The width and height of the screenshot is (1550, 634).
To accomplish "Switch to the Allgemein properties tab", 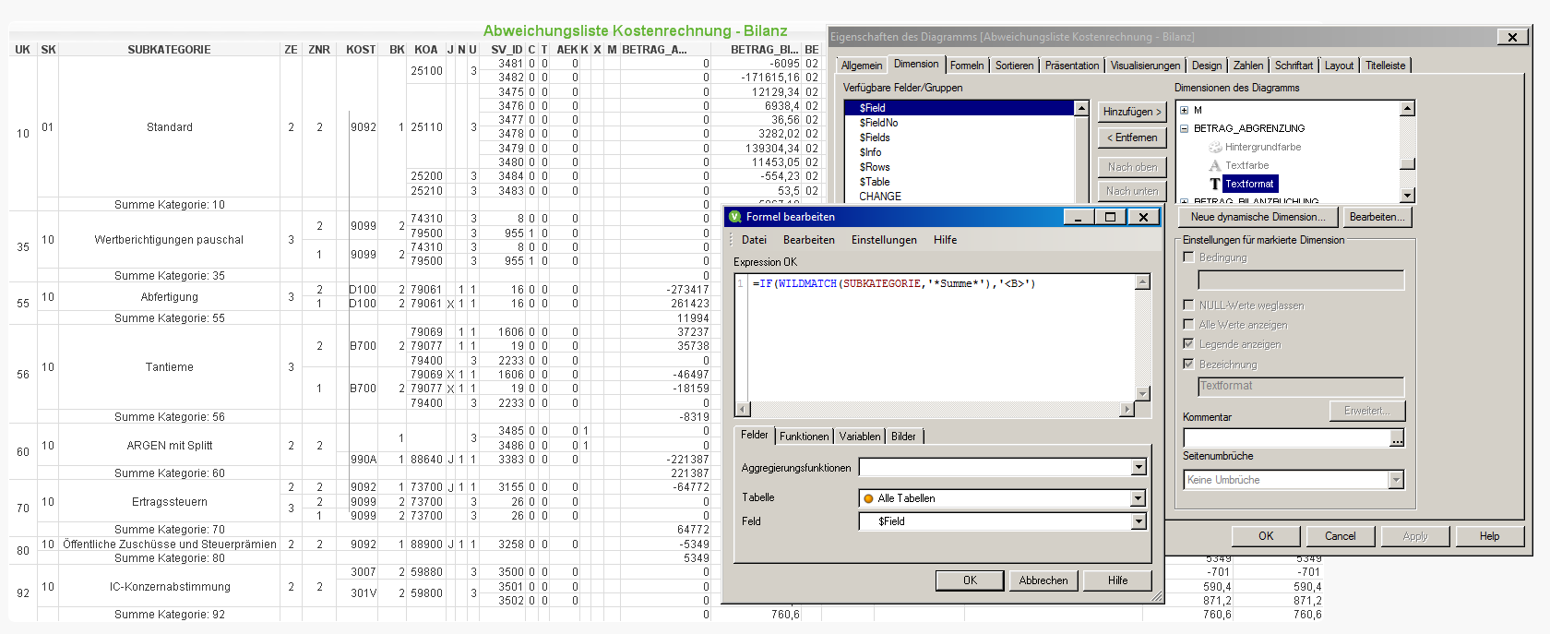I will [x=862, y=66].
